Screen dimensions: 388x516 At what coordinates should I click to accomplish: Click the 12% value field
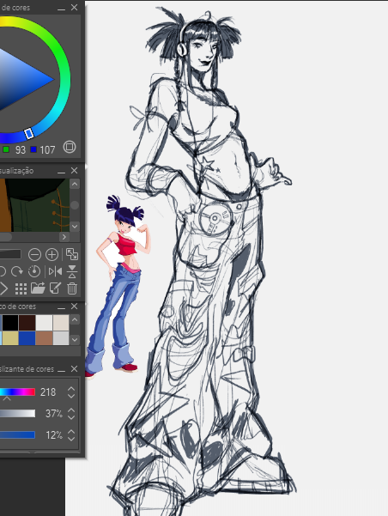54,435
